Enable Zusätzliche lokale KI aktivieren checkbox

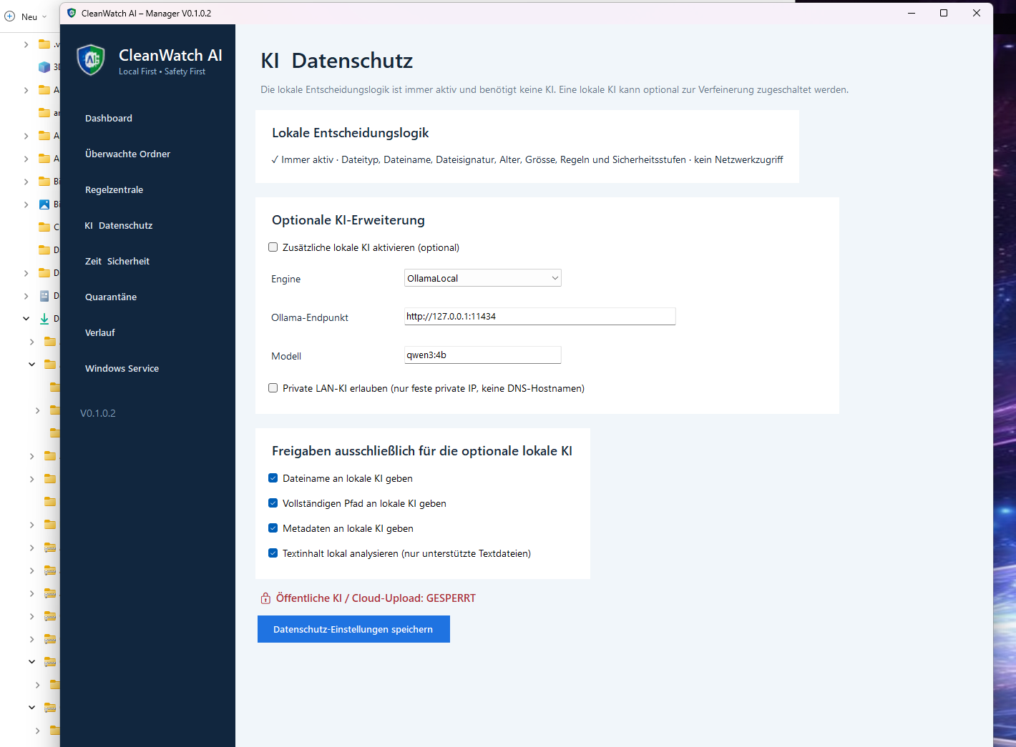coord(273,247)
